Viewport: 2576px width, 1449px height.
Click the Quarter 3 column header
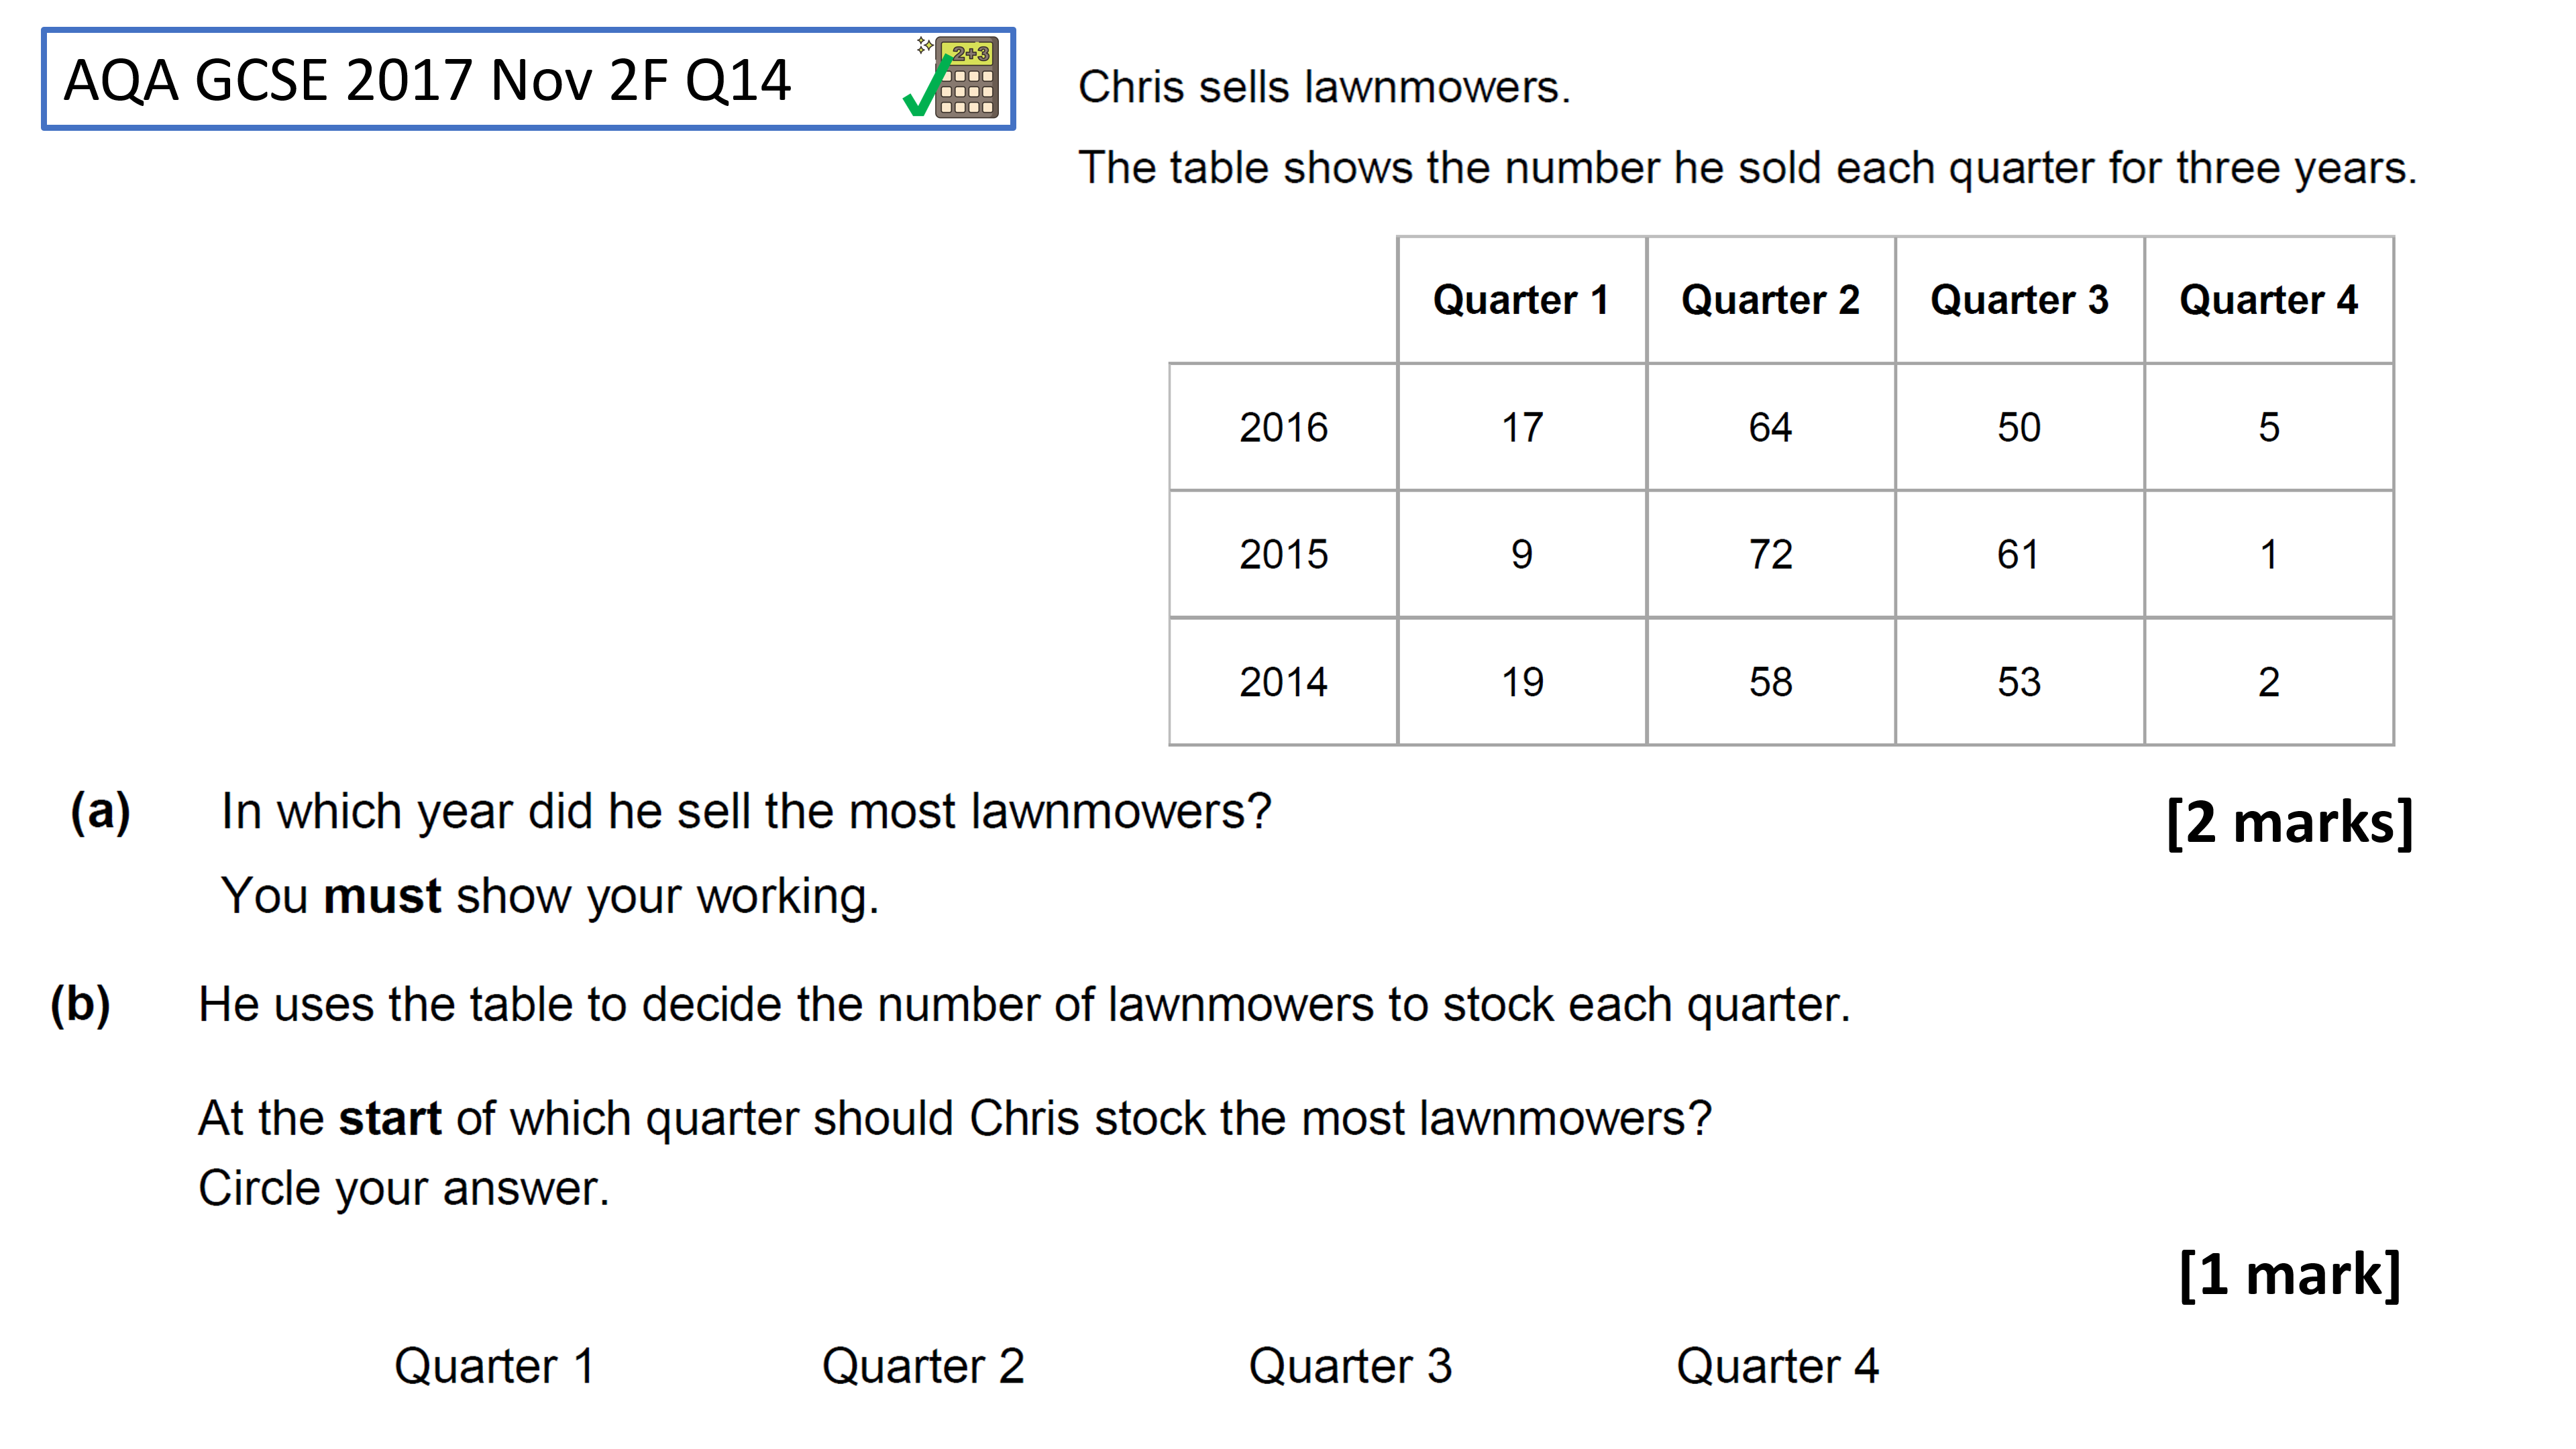point(2019,300)
